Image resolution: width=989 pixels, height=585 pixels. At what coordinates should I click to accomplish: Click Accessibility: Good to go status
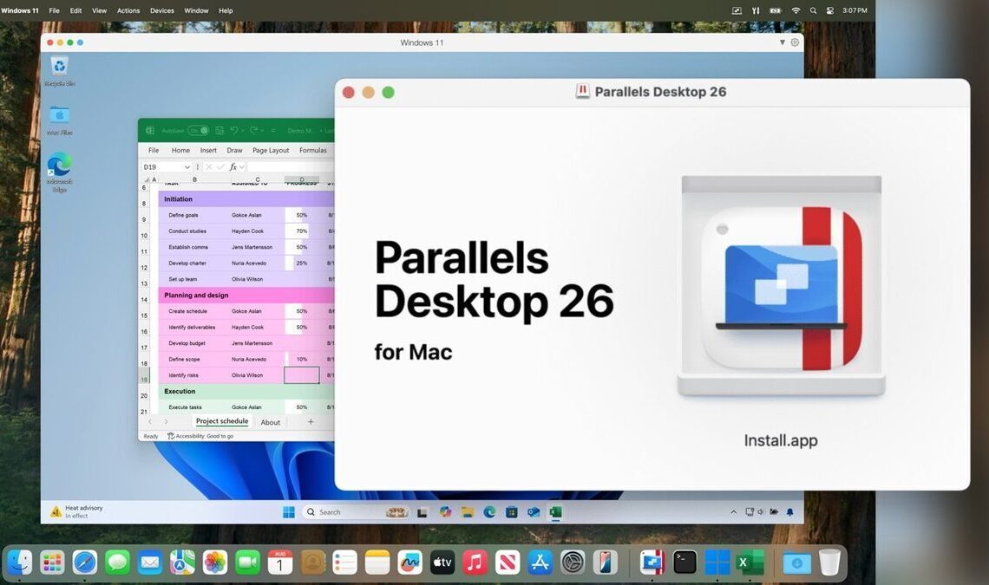tap(200, 436)
